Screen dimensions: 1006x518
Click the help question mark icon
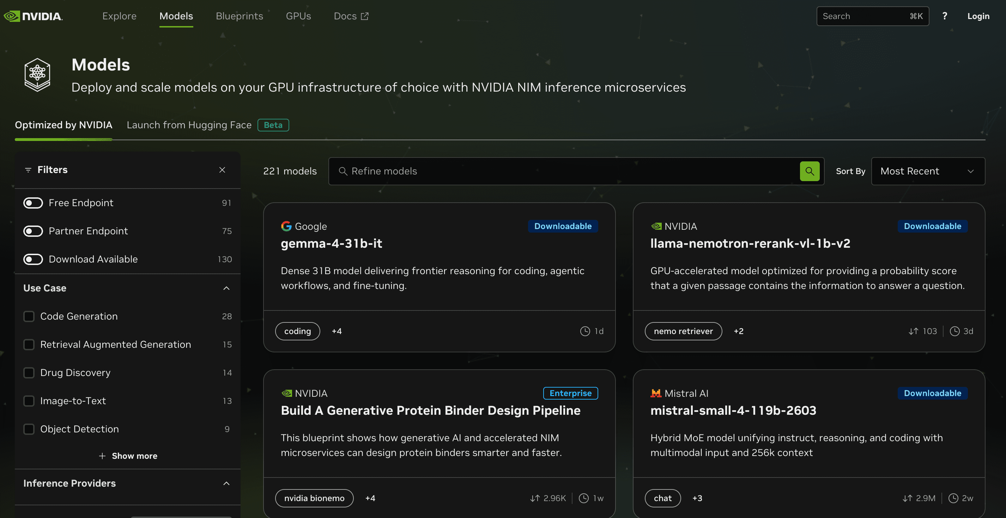click(x=945, y=16)
